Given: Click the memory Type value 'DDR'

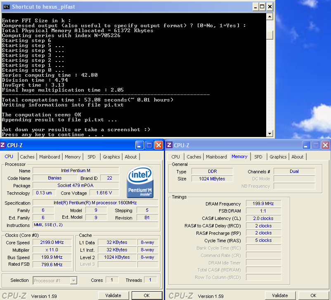Looking at the screenshot, I should pos(213,171).
